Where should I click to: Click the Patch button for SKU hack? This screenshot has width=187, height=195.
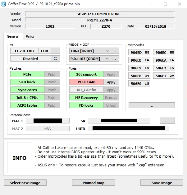pyautogui.click(x=52, y=82)
